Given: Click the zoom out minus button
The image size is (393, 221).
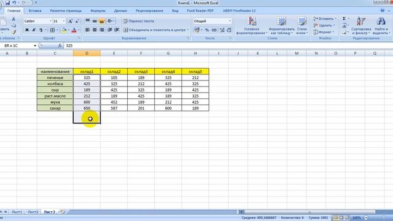Looking at the screenshot, I should click(x=366, y=218).
